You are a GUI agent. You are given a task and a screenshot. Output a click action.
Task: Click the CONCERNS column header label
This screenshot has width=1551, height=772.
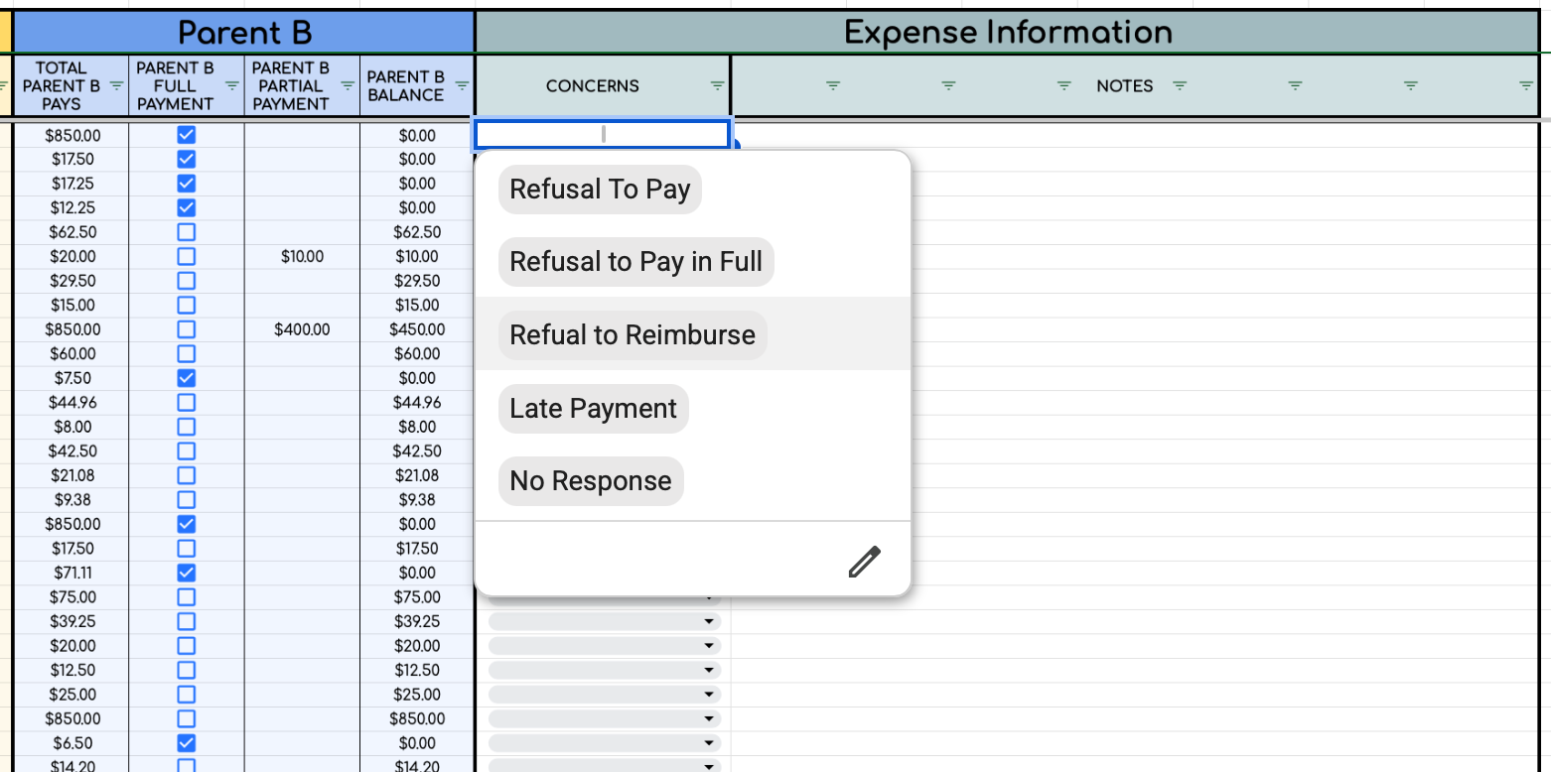tap(593, 86)
